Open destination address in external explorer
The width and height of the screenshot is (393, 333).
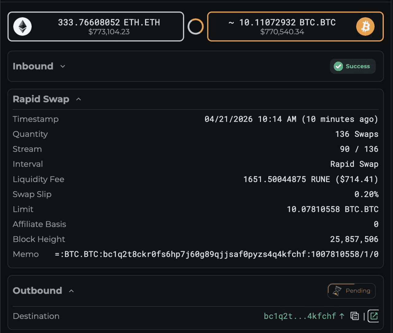(x=374, y=316)
